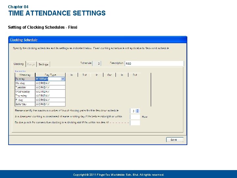
Task: Click the same working day Hour field
Action: (135, 117)
